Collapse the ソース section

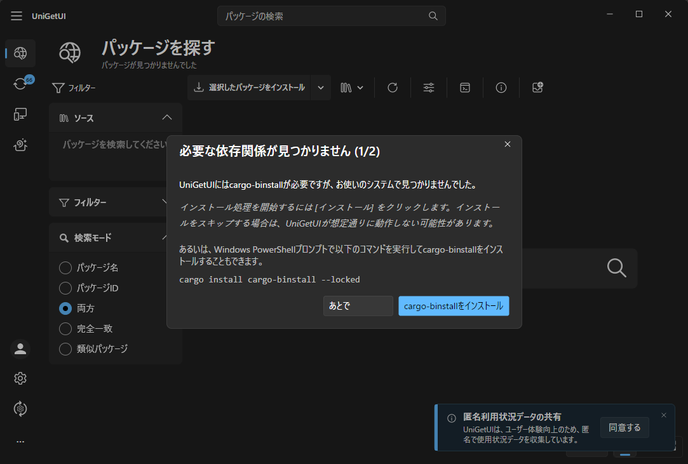[166, 117]
